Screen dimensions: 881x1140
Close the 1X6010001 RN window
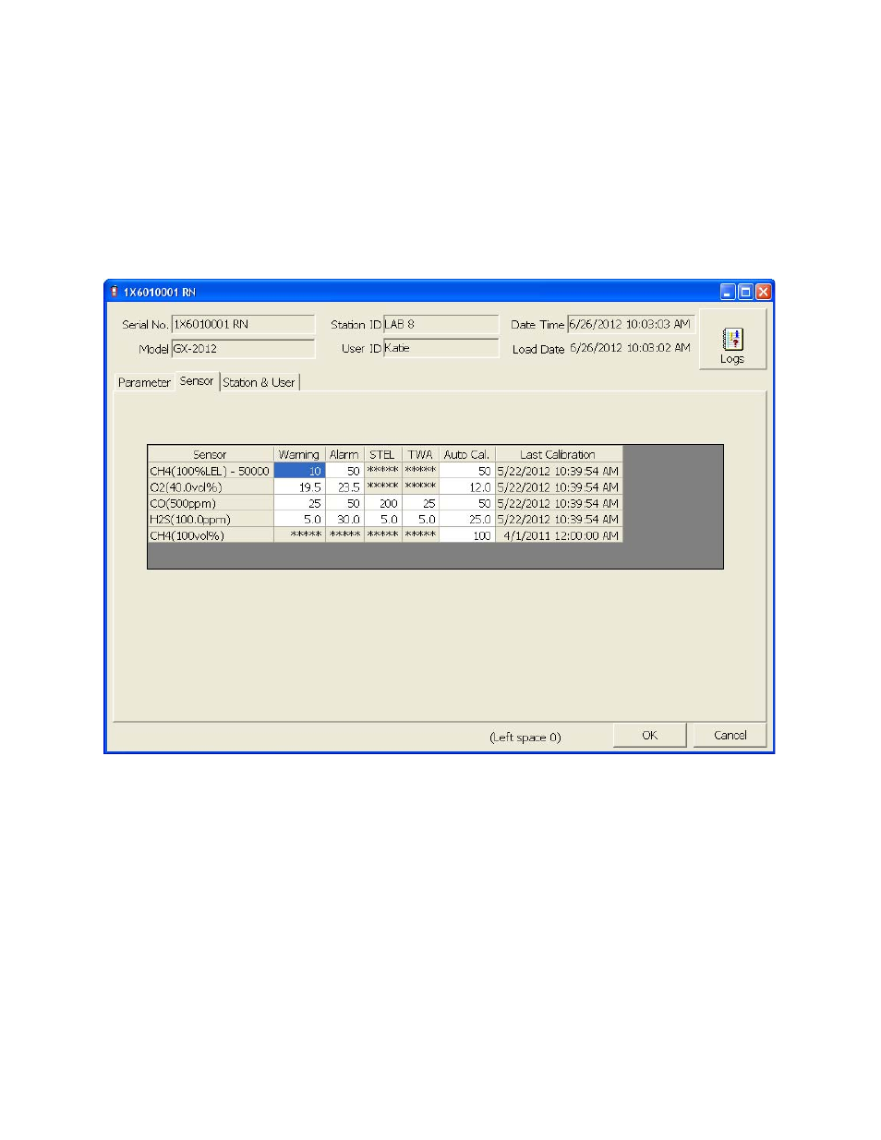763,292
